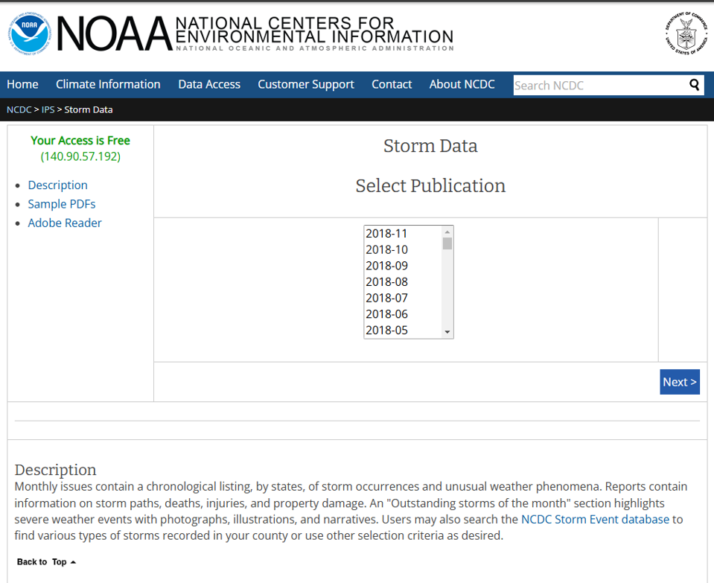
Task: Click the bottom 'Description' section heading
Action: click(x=56, y=470)
